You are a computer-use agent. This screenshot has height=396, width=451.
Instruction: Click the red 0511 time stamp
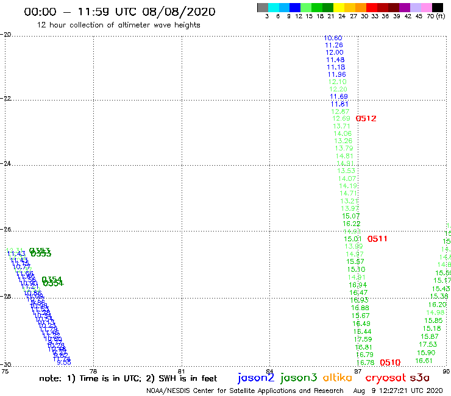pos(377,239)
